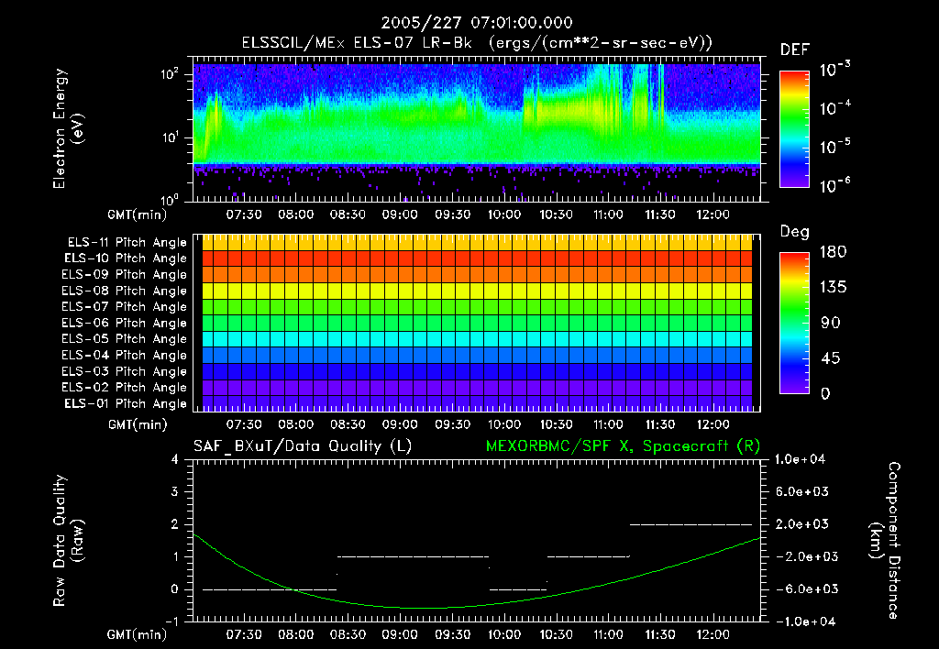Select the ELS-09 Pitch Angle row label
This screenshot has height=649, width=939.
click(x=124, y=275)
